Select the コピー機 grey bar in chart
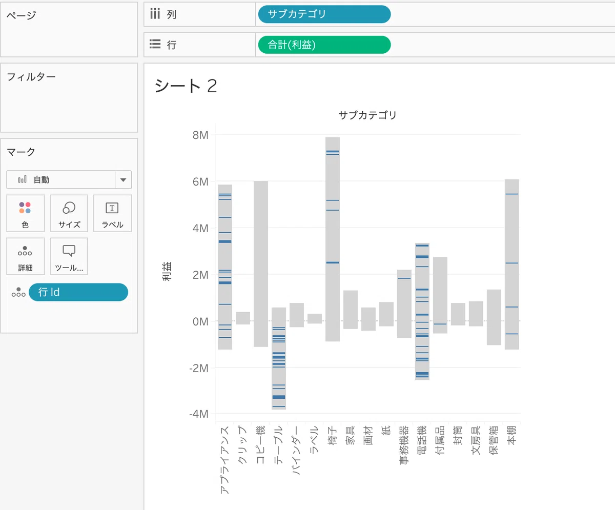 [x=261, y=264]
